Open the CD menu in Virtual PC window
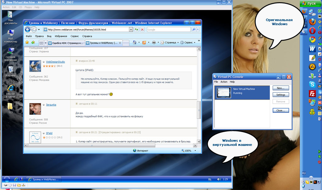Screen dimensions: 322x190 (x=20, y=7)
